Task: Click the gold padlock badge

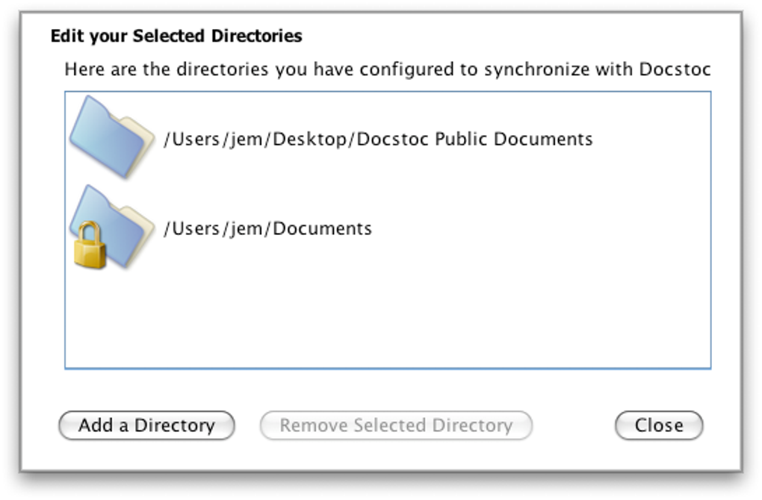Action: tap(90, 246)
